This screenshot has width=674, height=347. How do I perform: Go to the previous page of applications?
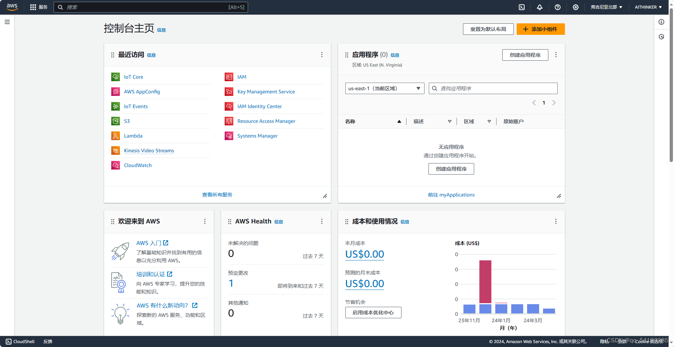(534, 103)
